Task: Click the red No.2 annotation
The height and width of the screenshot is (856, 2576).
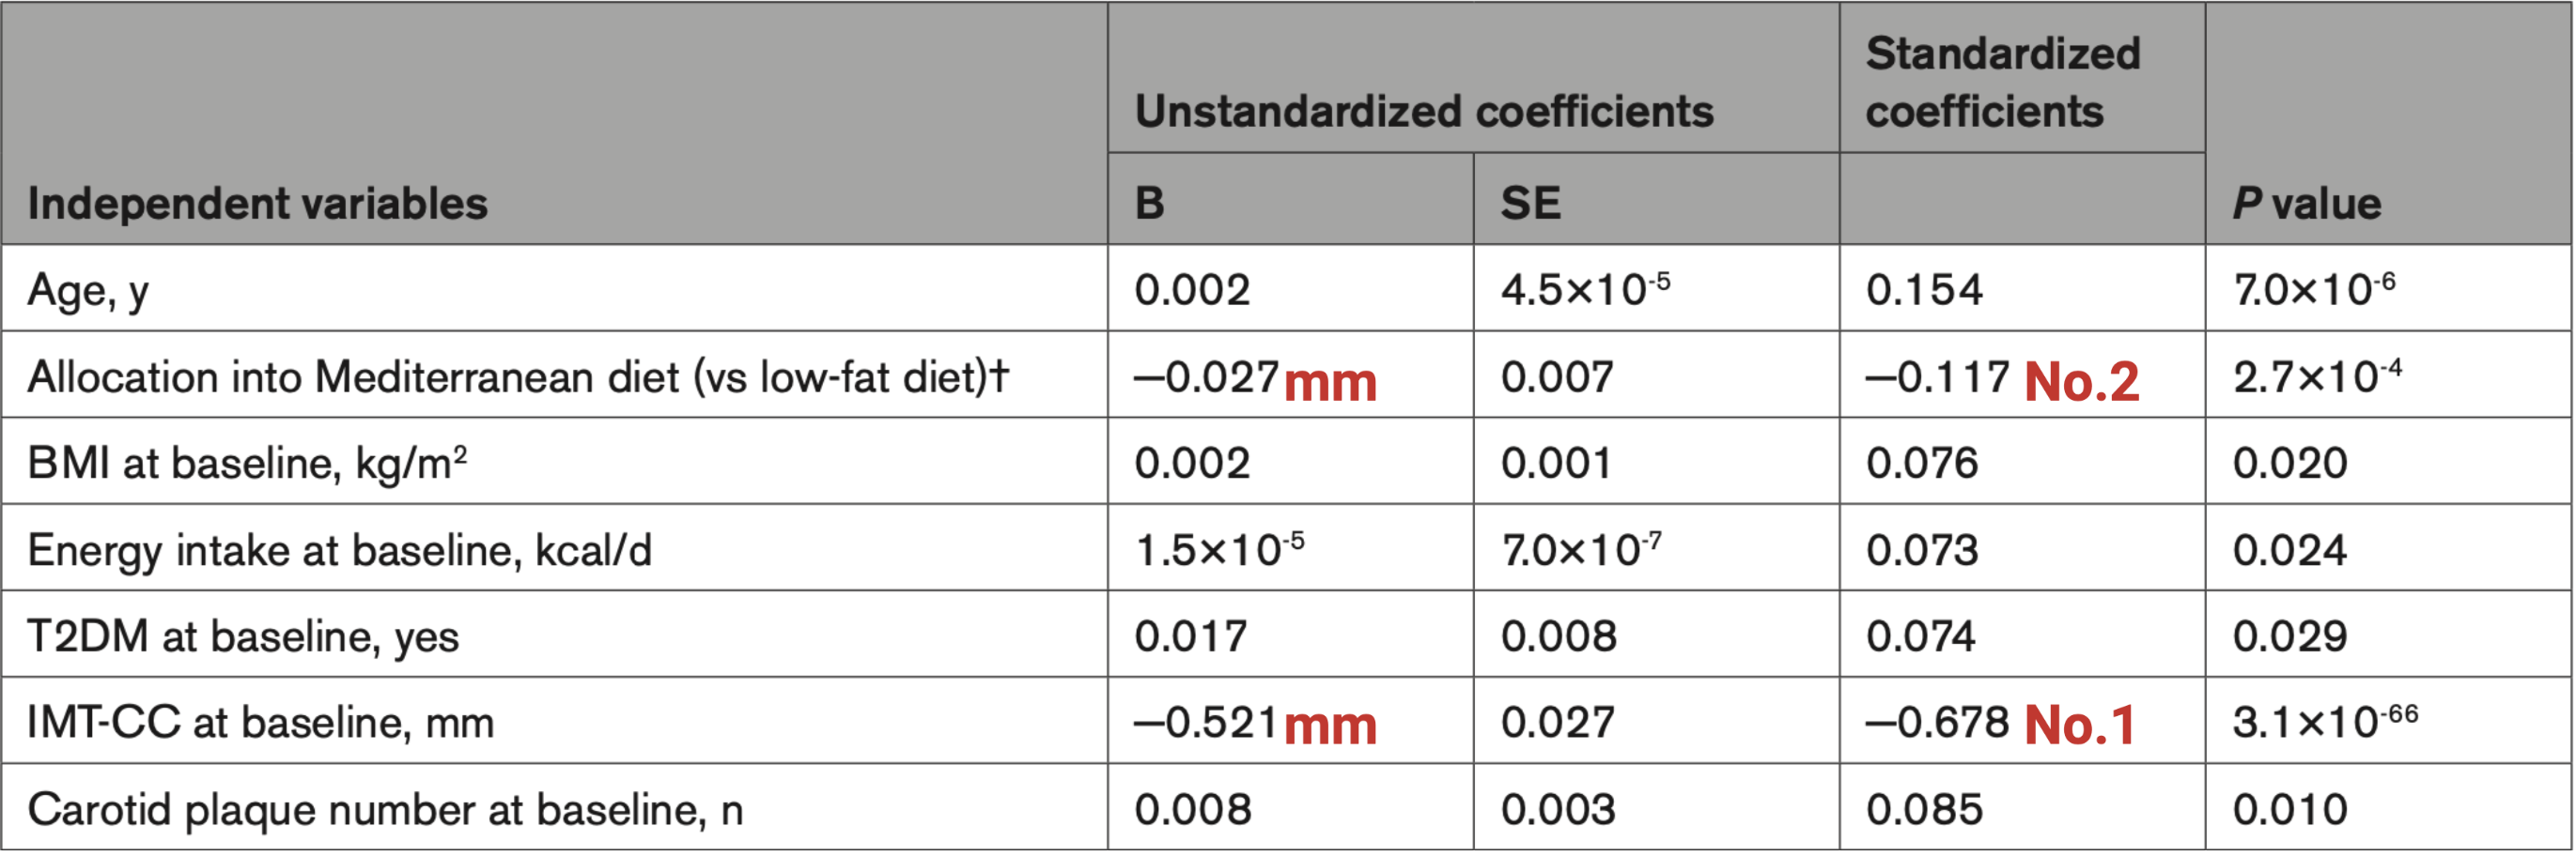Action: pyautogui.click(x=2082, y=382)
